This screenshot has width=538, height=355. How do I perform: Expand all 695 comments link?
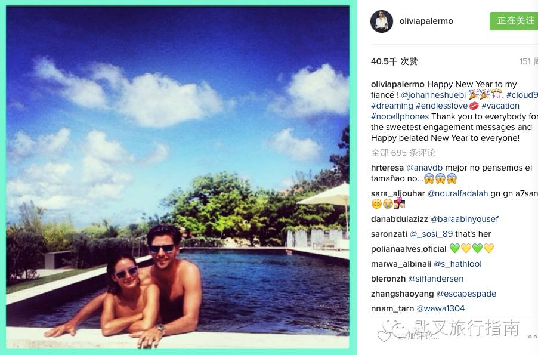coord(403,153)
